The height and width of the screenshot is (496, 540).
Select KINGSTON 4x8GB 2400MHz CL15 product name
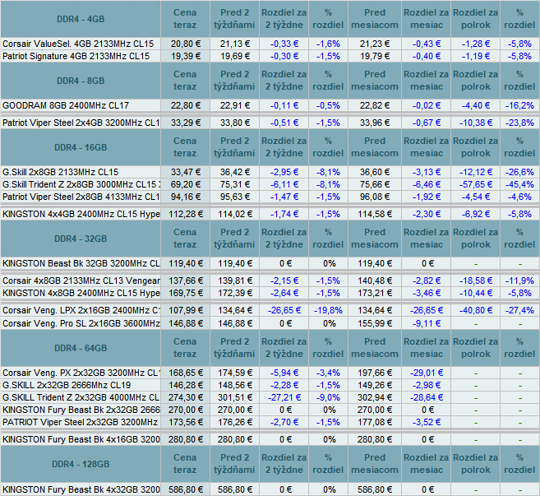(81, 293)
